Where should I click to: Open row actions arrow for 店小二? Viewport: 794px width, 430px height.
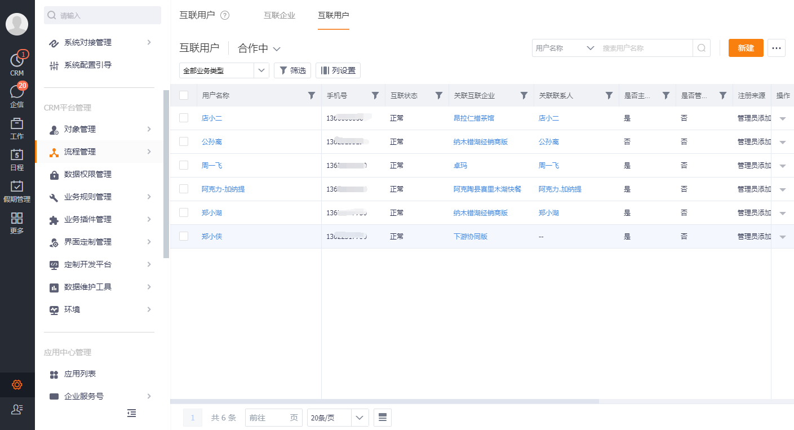coord(782,118)
